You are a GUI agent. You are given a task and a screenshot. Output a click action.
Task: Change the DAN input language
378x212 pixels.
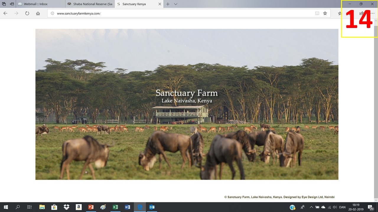pos(342,207)
